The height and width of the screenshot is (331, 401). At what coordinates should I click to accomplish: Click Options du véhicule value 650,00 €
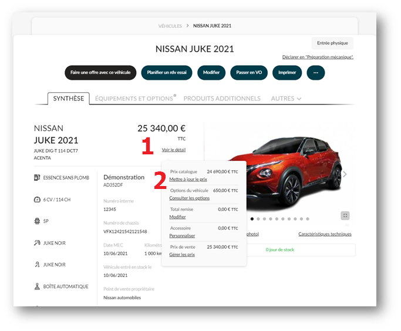(x=225, y=190)
